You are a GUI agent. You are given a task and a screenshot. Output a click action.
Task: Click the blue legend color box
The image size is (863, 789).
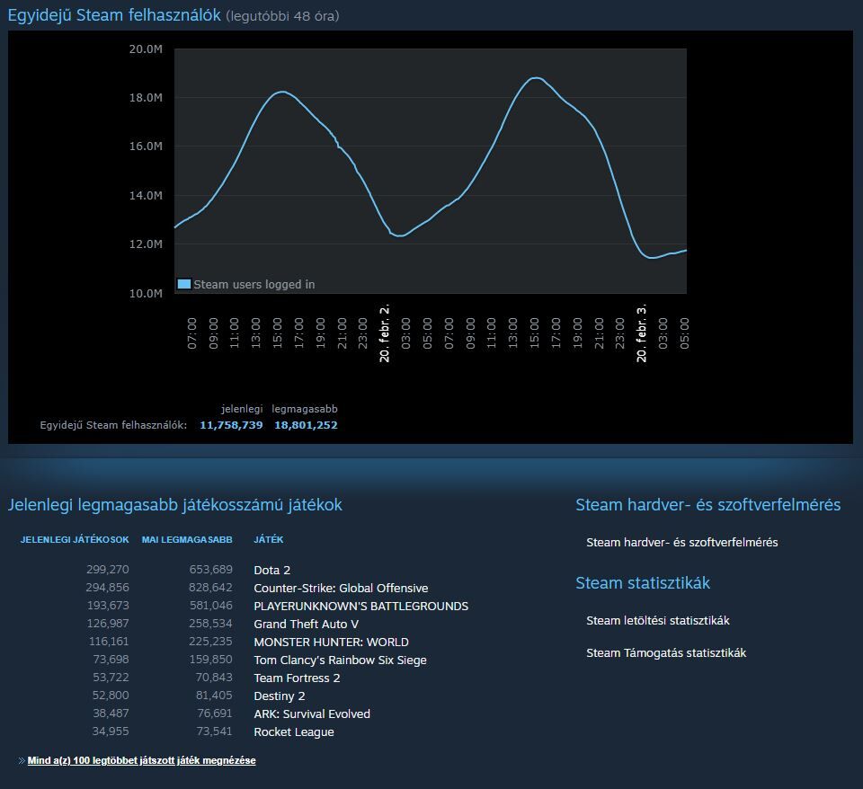[x=183, y=284]
